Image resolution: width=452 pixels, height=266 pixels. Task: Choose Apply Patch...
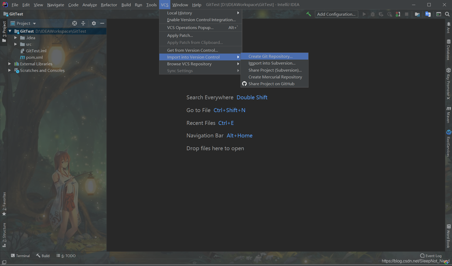pyautogui.click(x=201, y=35)
